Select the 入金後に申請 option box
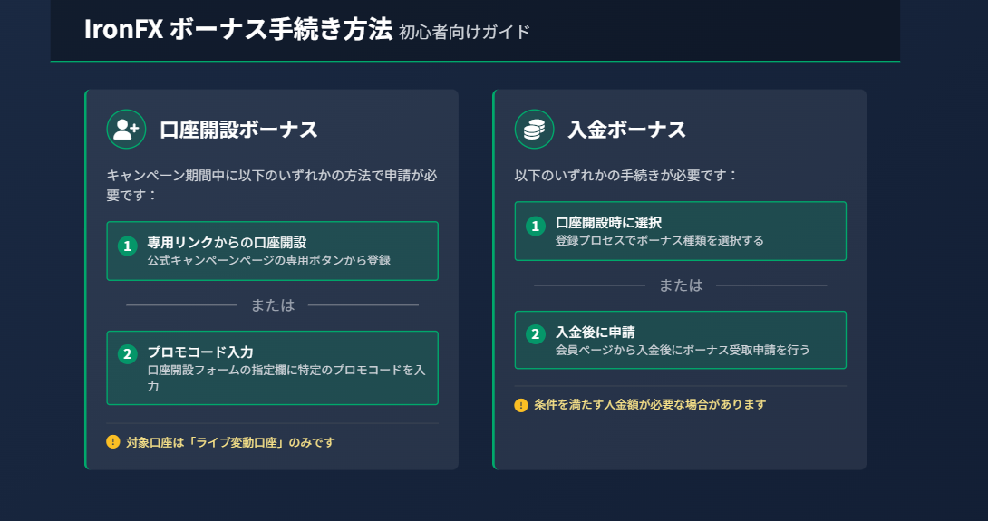Viewport: 988px width, 521px height. [681, 340]
